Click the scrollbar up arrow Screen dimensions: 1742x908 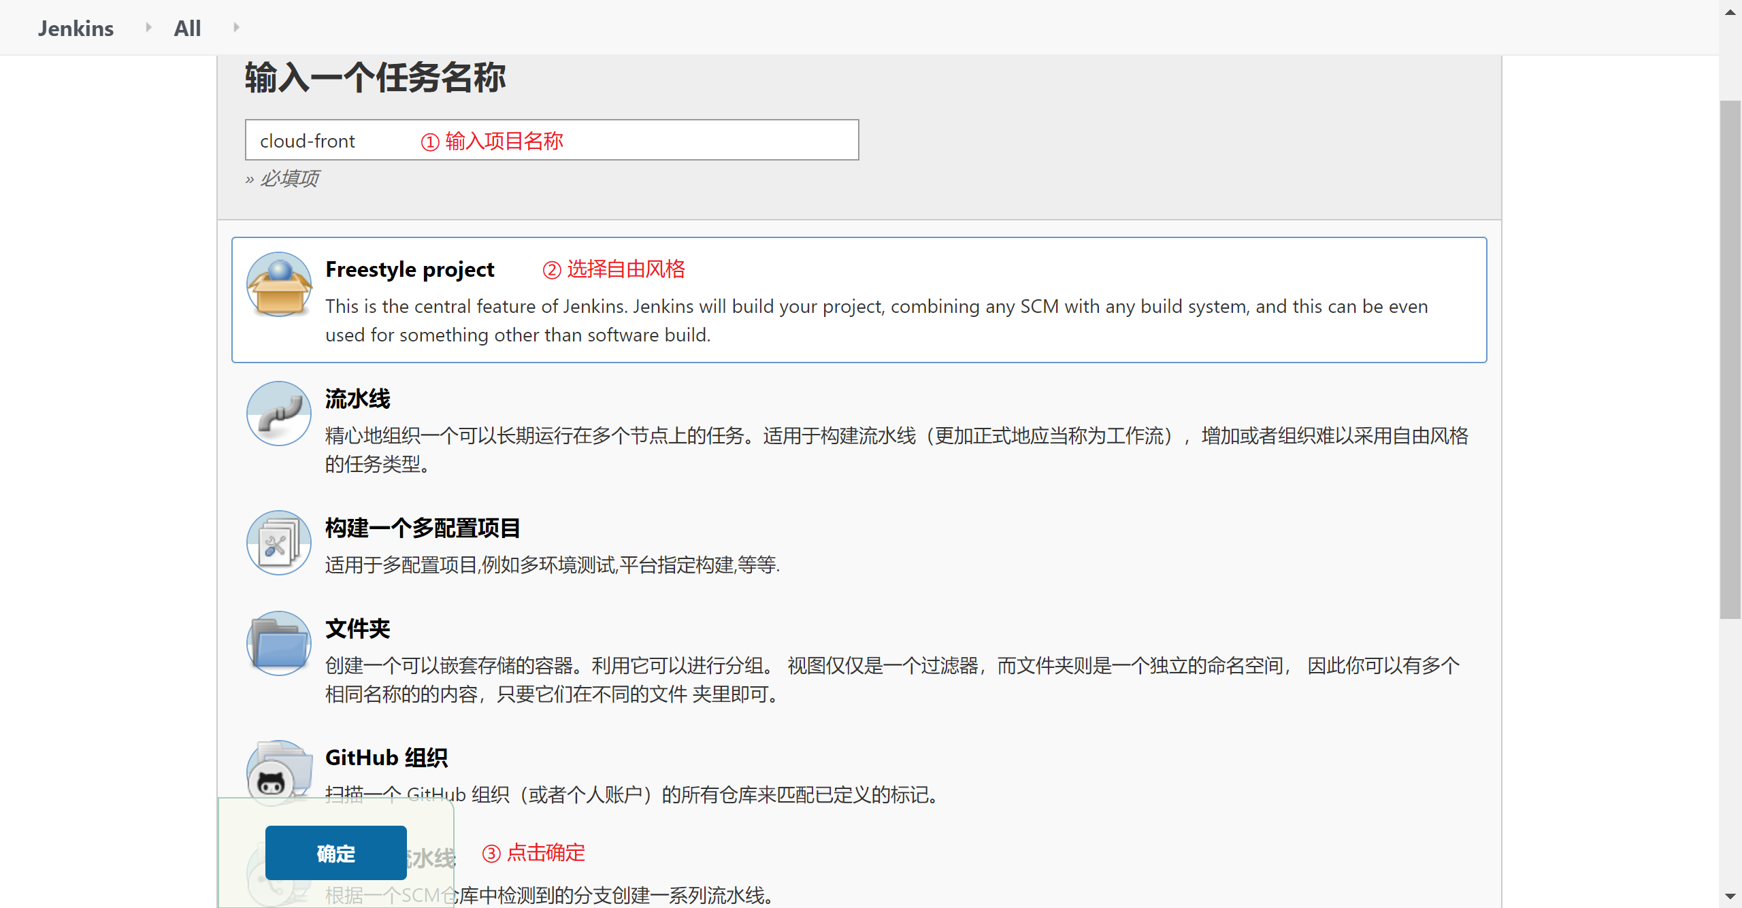pyautogui.click(x=1729, y=11)
